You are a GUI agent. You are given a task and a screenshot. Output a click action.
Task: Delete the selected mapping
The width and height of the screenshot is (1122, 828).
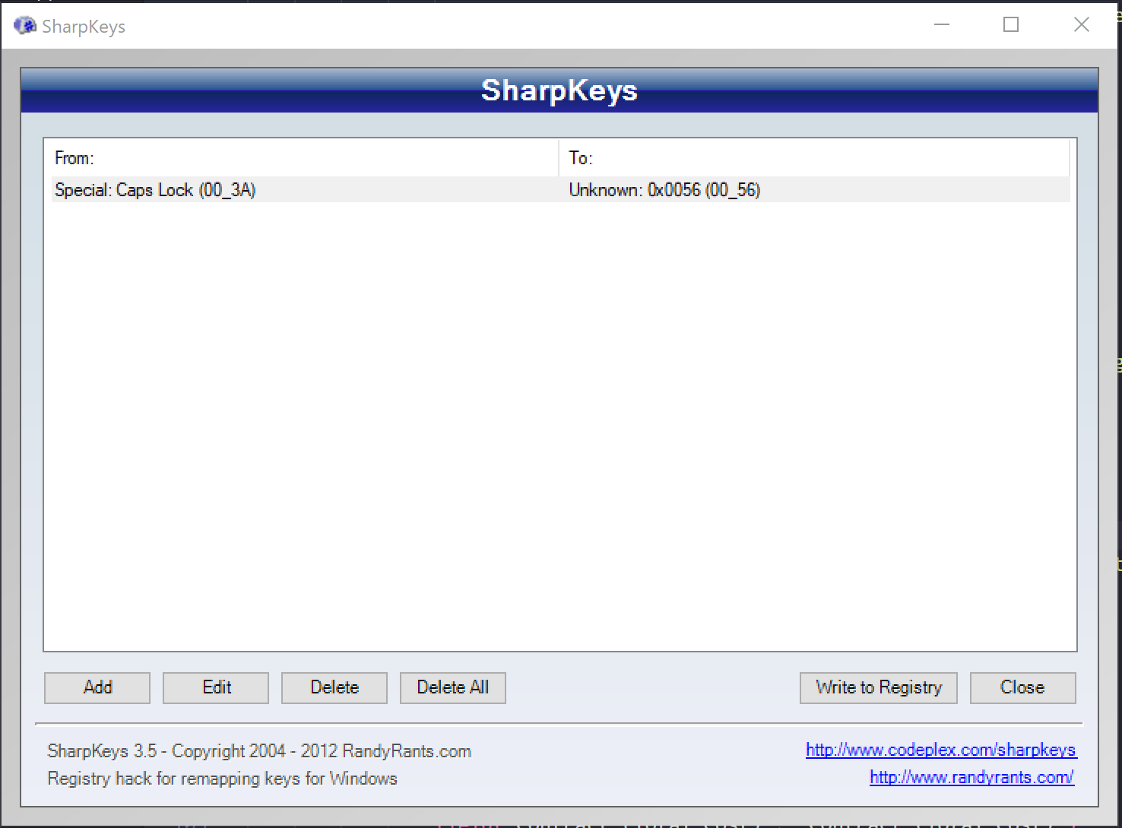click(334, 687)
